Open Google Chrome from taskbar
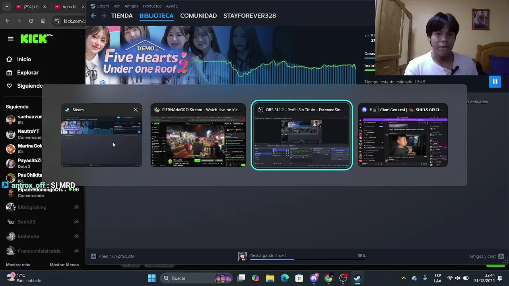The height and width of the screenshot is (286, 509). pos(328,278)
